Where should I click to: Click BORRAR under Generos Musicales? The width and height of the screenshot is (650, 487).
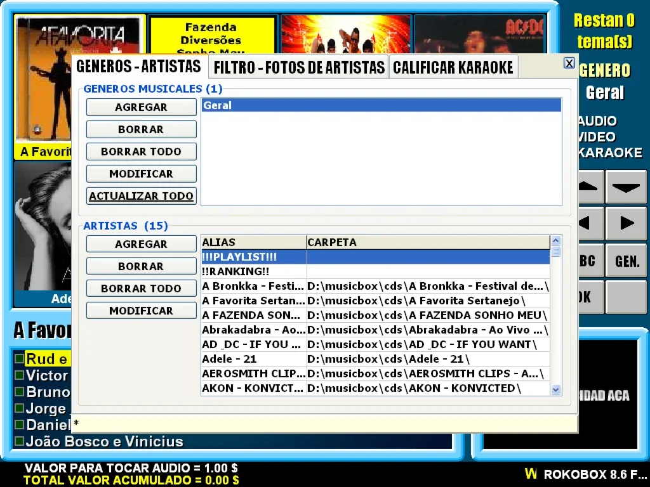tap(142, 129)
